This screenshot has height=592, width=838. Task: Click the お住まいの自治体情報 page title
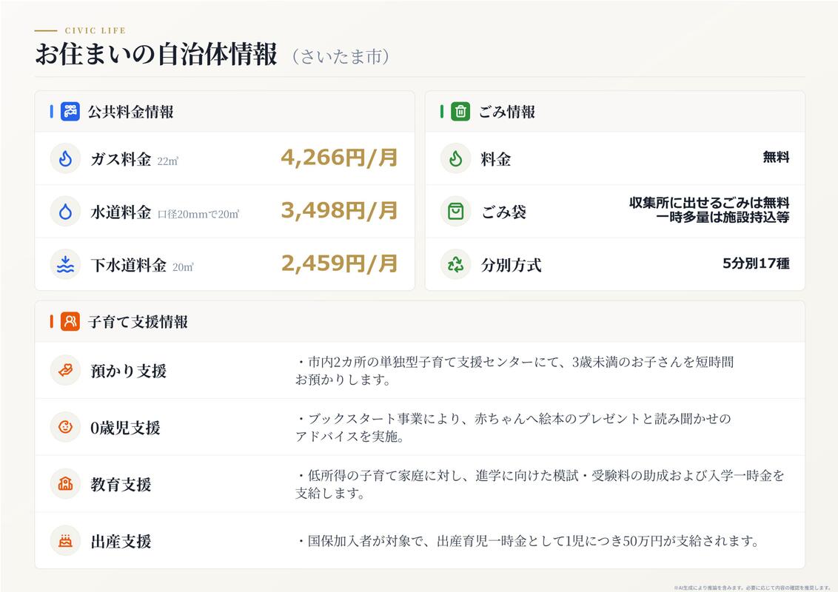click(x=156, y=54)
